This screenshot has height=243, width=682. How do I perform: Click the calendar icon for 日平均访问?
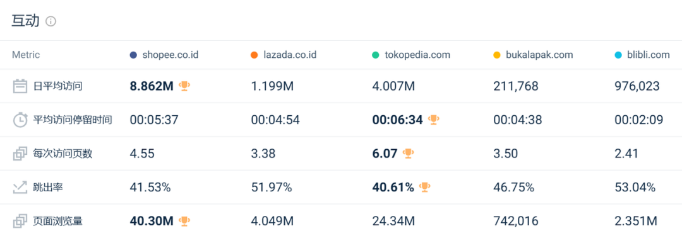point(20,86)
